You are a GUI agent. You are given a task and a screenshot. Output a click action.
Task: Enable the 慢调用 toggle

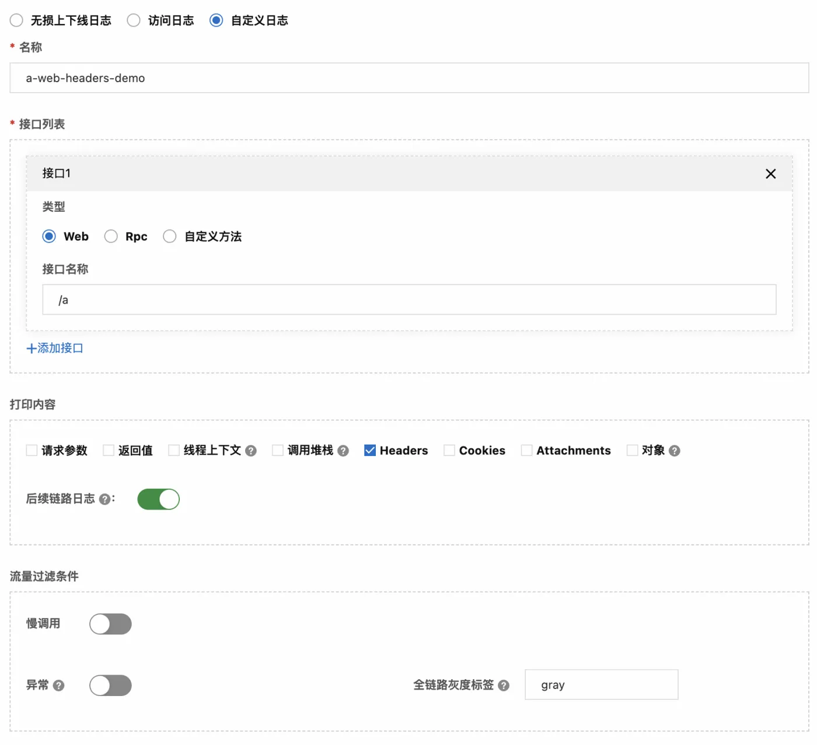tap(110, 624)
